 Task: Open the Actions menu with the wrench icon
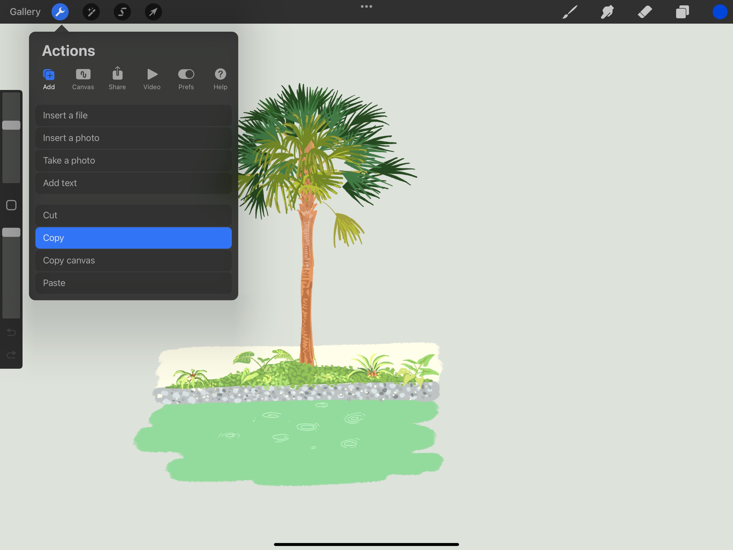pos(60,12)
